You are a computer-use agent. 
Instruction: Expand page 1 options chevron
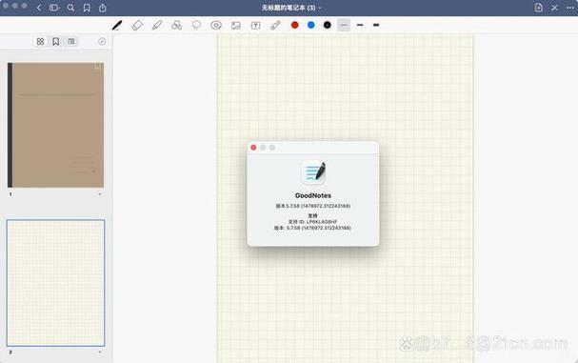tap(100, 194)
